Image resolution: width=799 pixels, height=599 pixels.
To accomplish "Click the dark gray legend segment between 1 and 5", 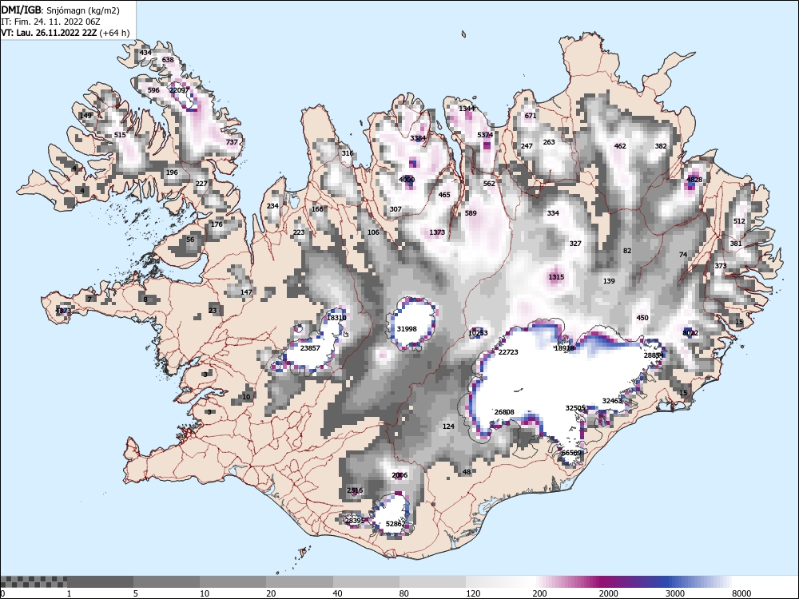I will click(101, 581).
